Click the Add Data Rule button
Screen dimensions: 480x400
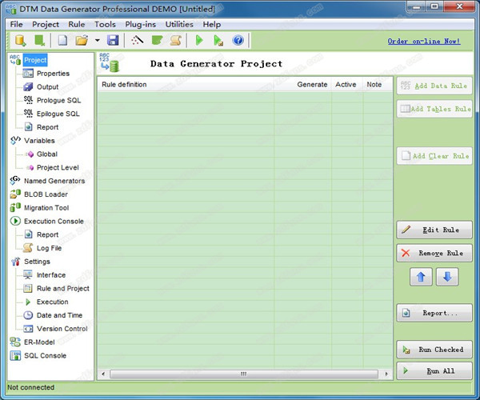coord(434,86)
